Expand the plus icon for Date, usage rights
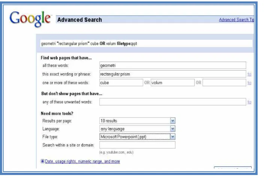264x178 pixels. click(x=42, y=161)
